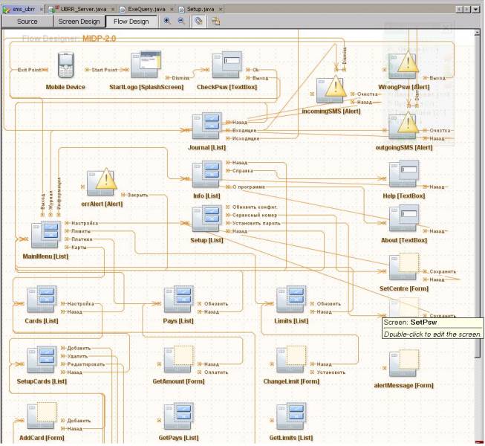
Task: Select the AddCard Form node icon
Action: point(42,416)
